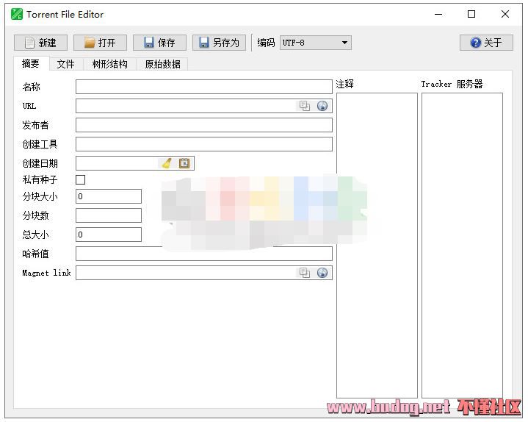Click the 哈希值 field
The height and width of the screenshot is (422, 528).
pos(204,254)
